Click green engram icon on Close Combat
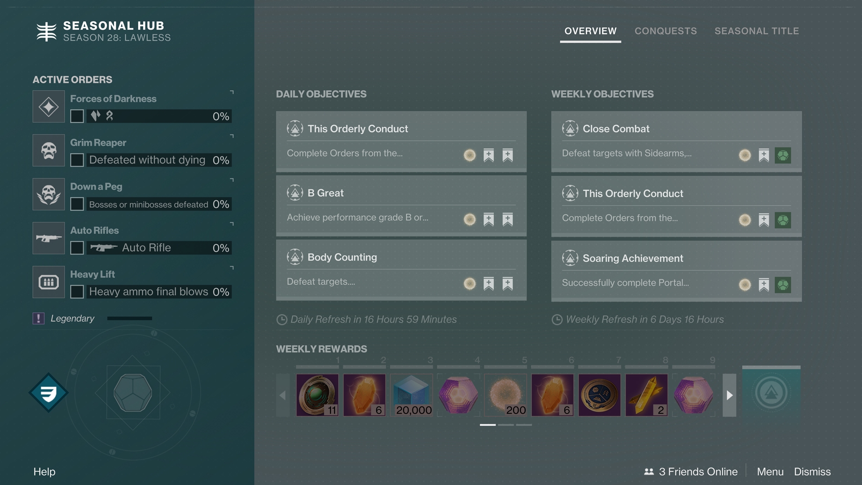The height and width of the screenshot is (485, 862). (x=783, y=155)
